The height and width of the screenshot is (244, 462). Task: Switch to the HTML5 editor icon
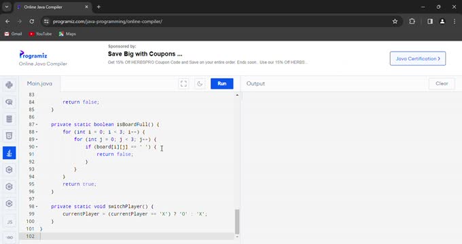(9, 136)
